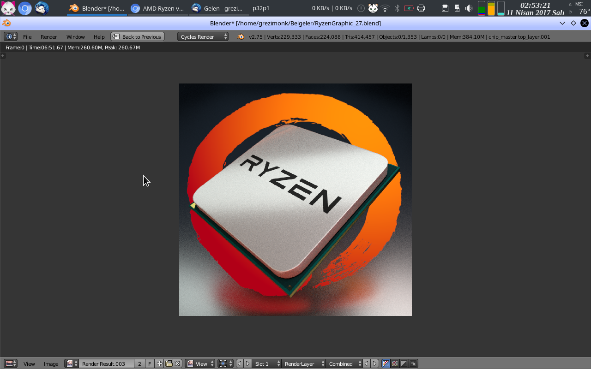Open the File menu

pos(27,37)
